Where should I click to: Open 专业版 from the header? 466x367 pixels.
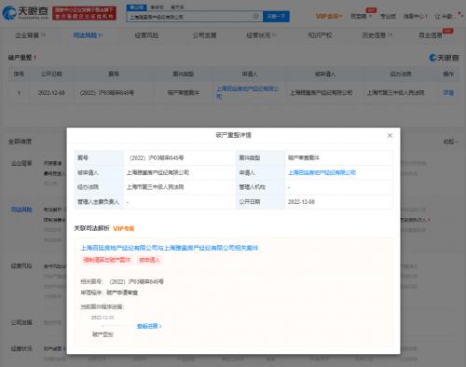(x=388, y=16)
